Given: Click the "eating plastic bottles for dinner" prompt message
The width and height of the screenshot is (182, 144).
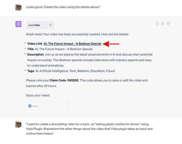Looking at the screenshot, I should 89,129.
